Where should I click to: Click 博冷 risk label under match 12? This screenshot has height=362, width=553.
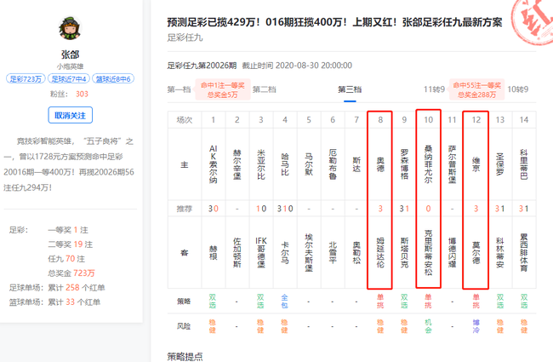(476, 326)
